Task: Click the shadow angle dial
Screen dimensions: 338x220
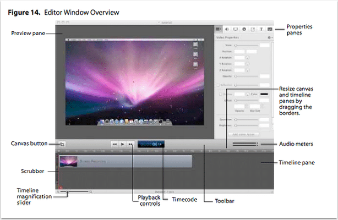Action: [248, 94]
